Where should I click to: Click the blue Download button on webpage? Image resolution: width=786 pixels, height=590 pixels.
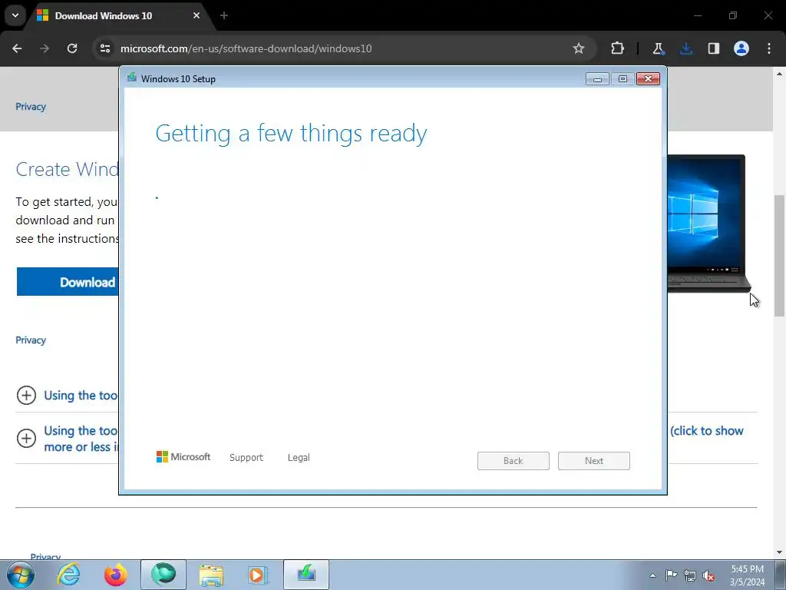coord(68,281)
